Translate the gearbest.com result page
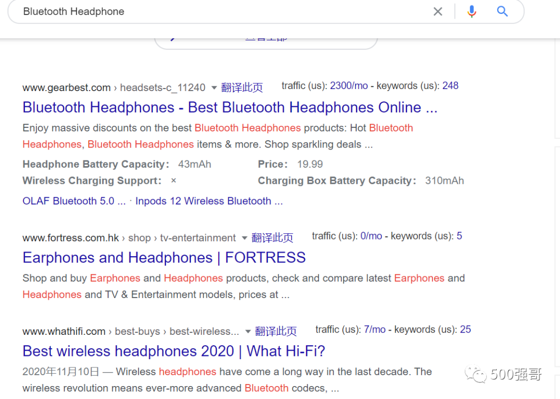560x399 pixels. coord(242,87)
